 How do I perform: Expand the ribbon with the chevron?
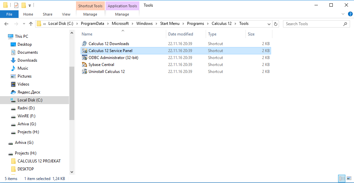[343, 14]
